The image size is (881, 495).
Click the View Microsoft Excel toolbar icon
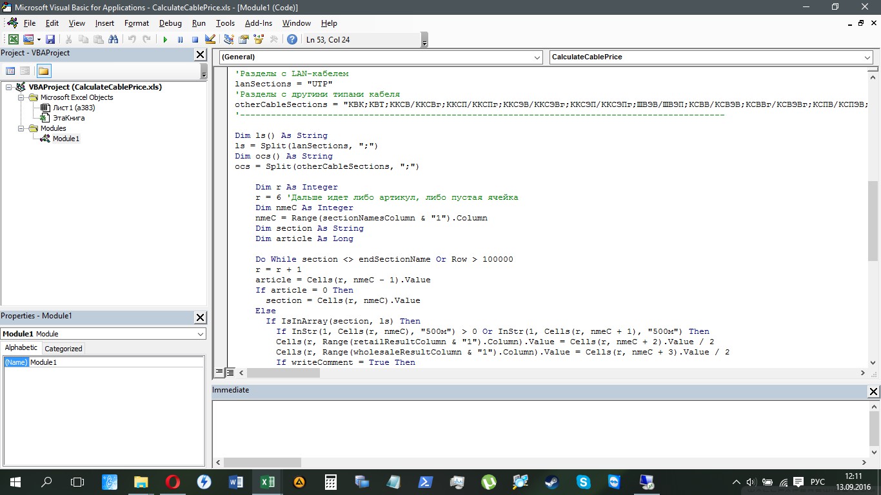[13, 39]
